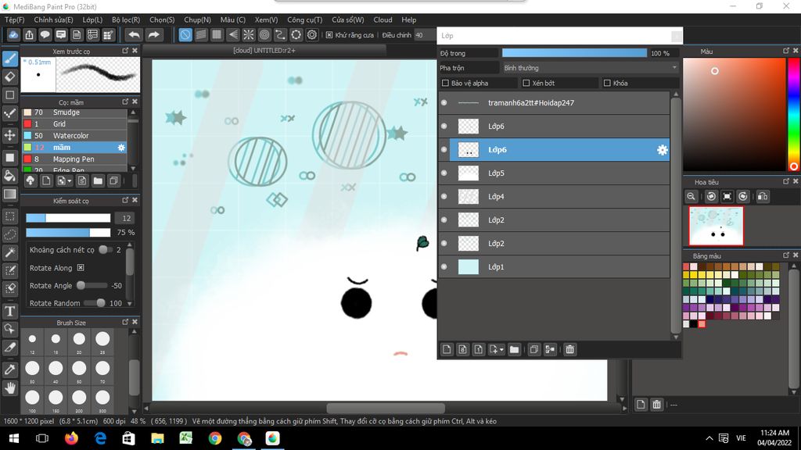Image resolution: width=801 pixels, height=450 pixels.
Task: Delete layer with the trash icon in Lớp panel
Action: click(x=570, y=349)
